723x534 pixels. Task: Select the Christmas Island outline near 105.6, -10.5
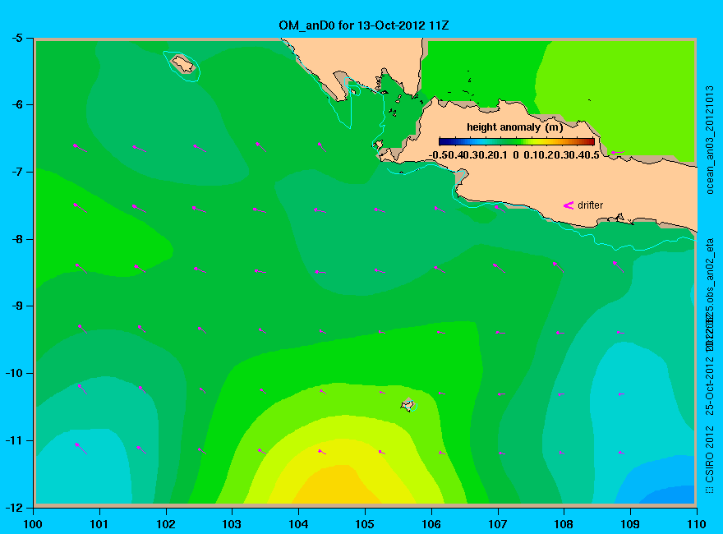tap(408, 405)
